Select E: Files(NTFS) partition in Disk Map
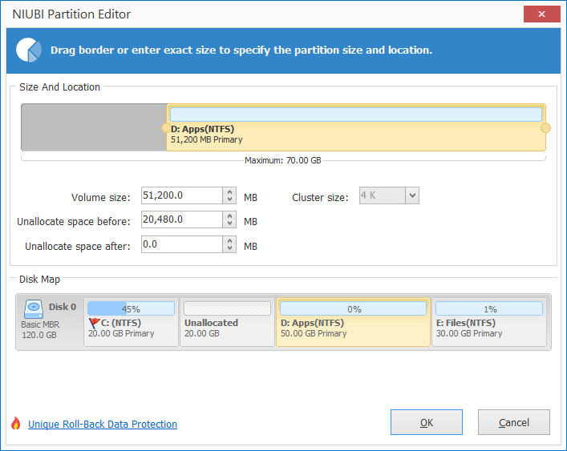The image size is (567, 451). pos(489,322)
